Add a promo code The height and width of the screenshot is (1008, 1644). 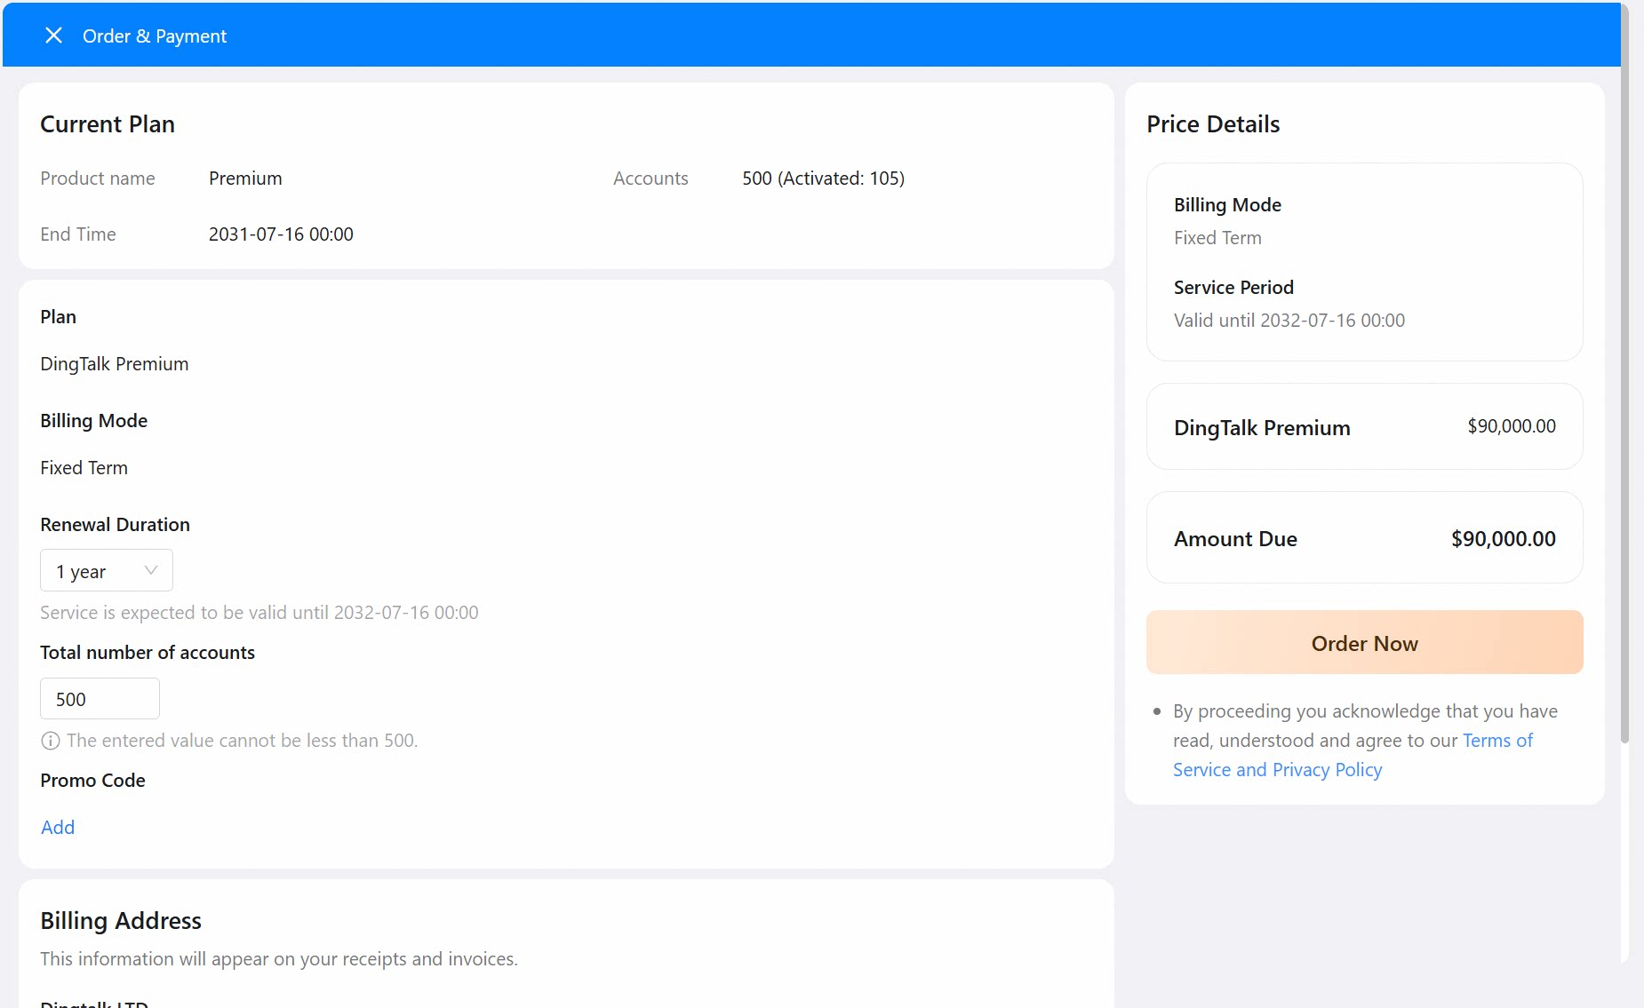[58, 828]
